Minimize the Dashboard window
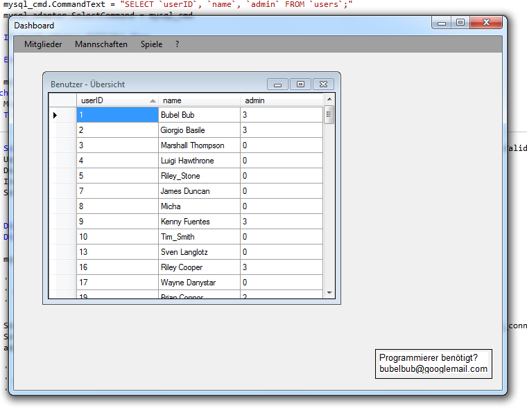Viewport: 527px width, 410px height. [442, 23]
